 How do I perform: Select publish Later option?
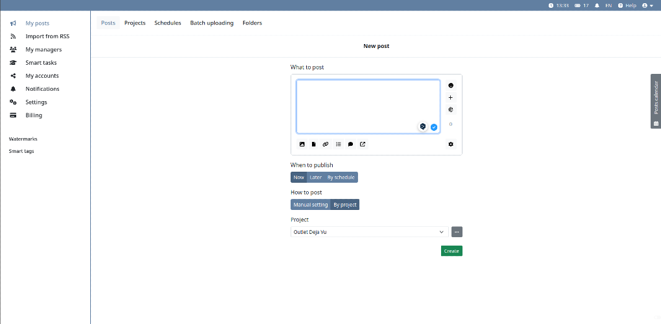point(316,178)
